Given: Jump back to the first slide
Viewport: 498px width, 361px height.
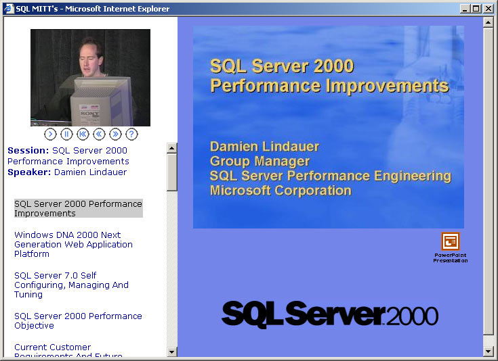Looking at the screenshot, I should pos(83,134).
